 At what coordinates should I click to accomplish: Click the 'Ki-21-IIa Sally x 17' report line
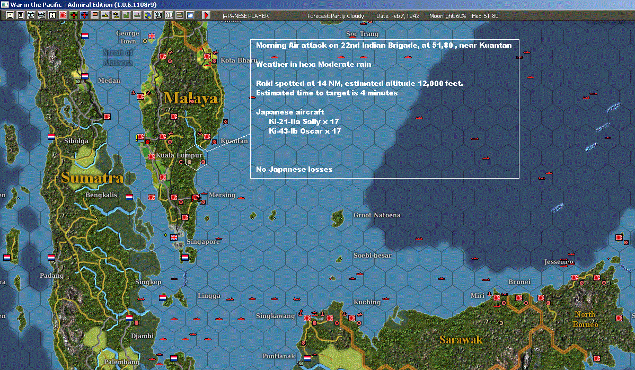304,121
